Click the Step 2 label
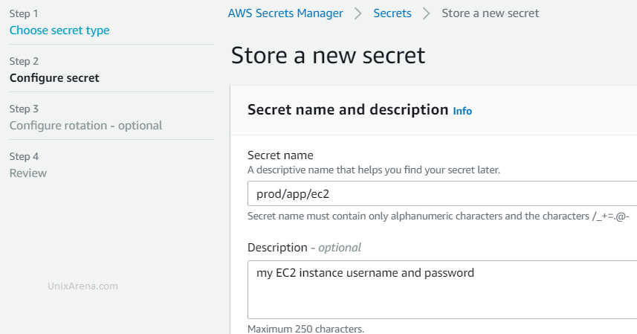 pyautogui.click(x=24, y=61)
